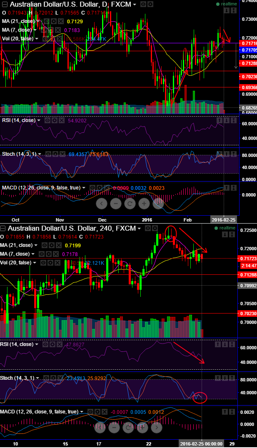This screenshot has width=257, height=448.
Task: Move the 240 chart MACD pane up
Action: (225, 412)
